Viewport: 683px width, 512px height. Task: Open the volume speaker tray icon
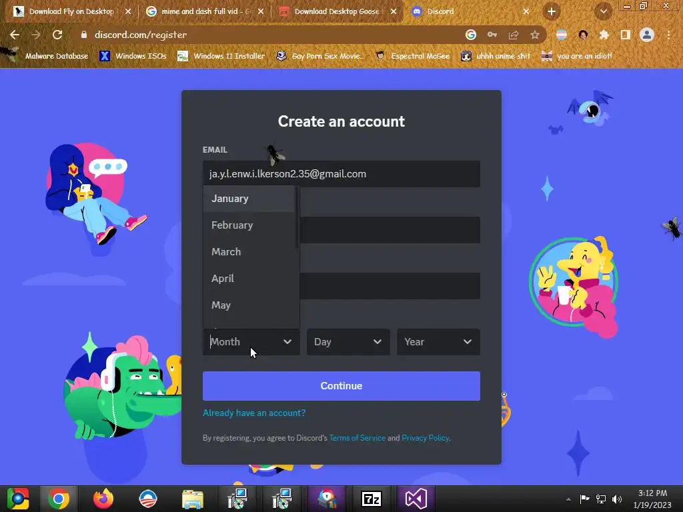click(x=617, y=499)
